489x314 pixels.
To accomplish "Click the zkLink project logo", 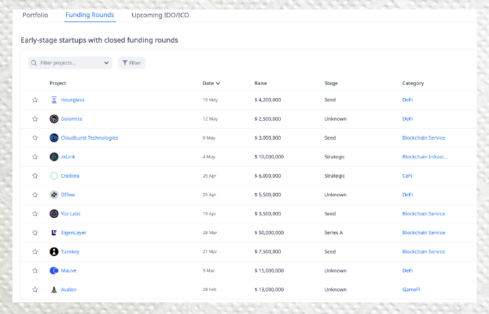I will [x=54, y=157].
